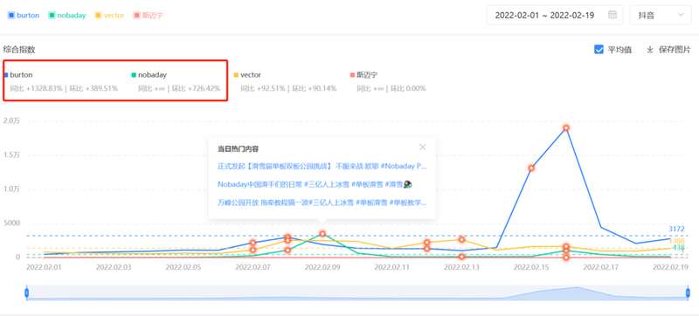699x316 pixels.
Task: Close the 当日热门内容 popup
Action: [423, 148]
